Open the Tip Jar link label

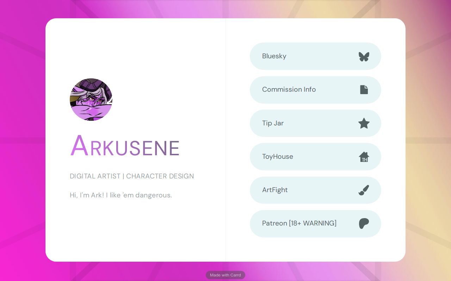273,123
